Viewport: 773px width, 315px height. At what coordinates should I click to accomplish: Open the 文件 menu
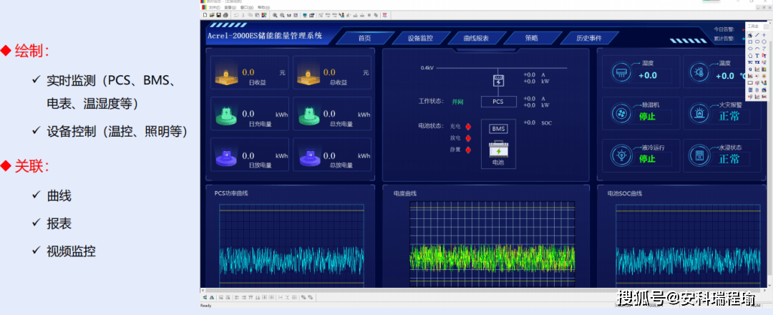[215, 7]
